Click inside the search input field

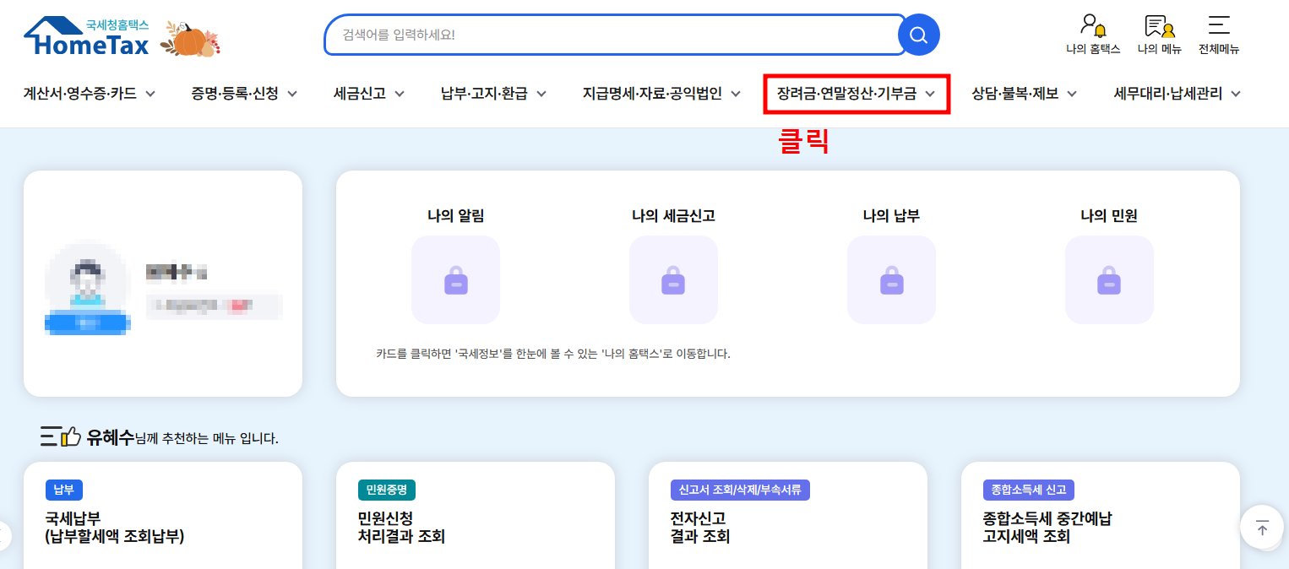click(591, 35)
